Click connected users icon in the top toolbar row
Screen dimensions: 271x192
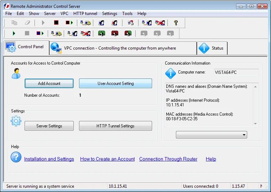point(147,23)
